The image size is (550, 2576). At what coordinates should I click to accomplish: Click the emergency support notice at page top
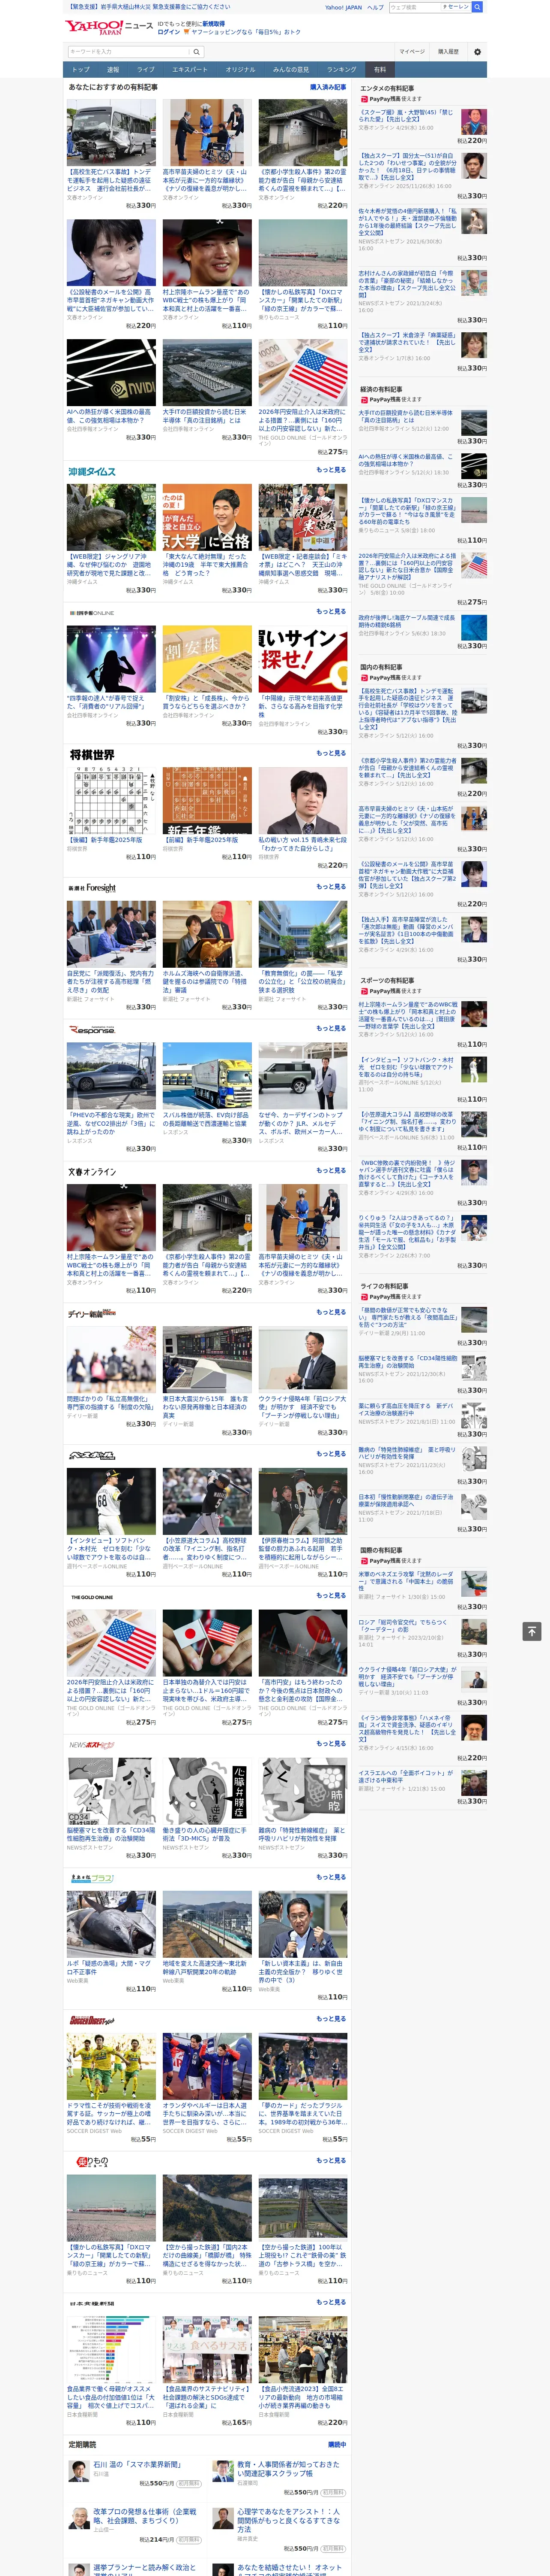click(148, 7)
